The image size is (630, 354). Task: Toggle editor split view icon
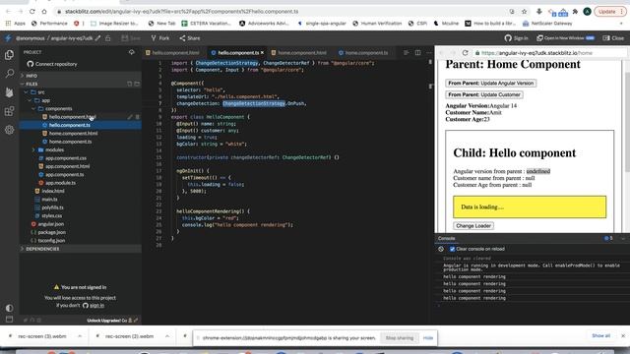[x=417, y=52]
